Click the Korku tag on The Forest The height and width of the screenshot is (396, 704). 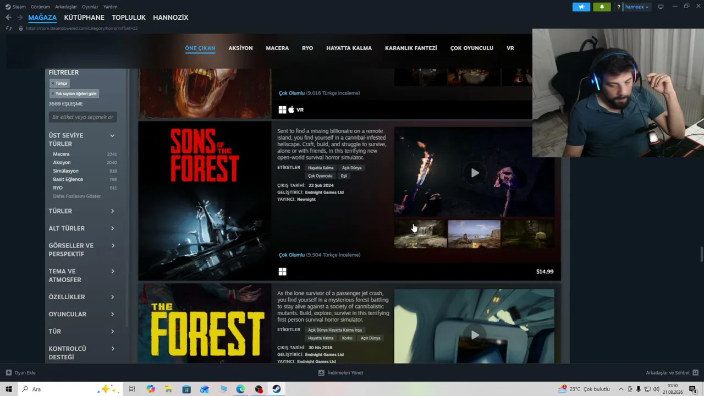pos(347,338)
